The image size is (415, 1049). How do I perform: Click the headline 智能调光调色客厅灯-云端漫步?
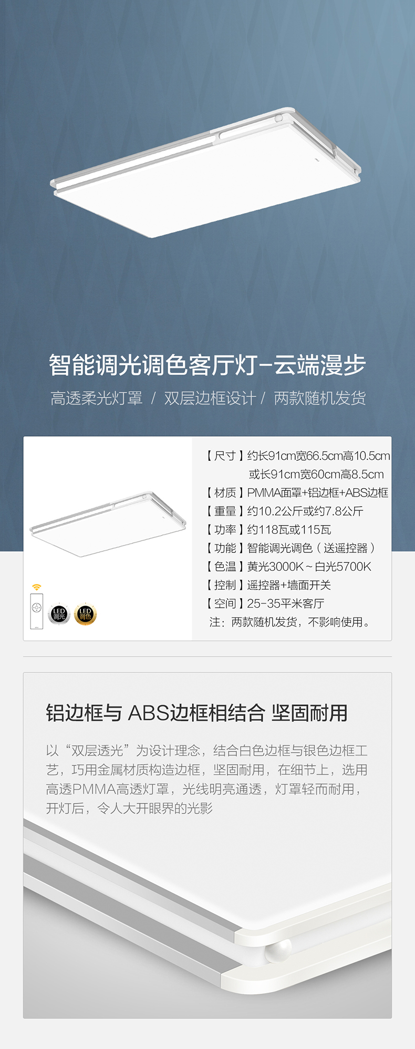click(207, 365)
